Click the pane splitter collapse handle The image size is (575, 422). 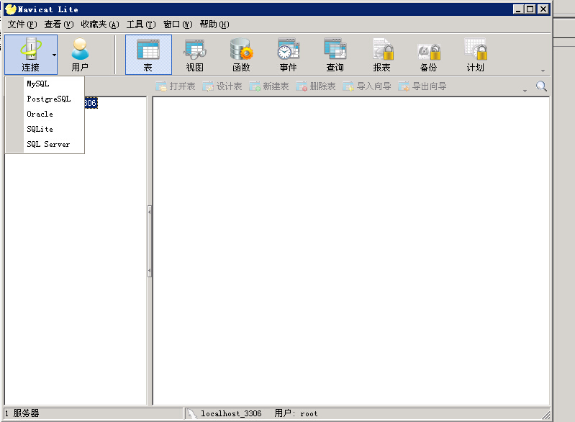pos(149,241)
